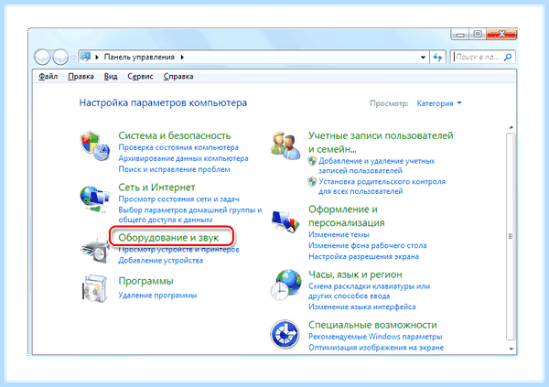
Task: Open the address bar history dropdown
Action: 423,57
